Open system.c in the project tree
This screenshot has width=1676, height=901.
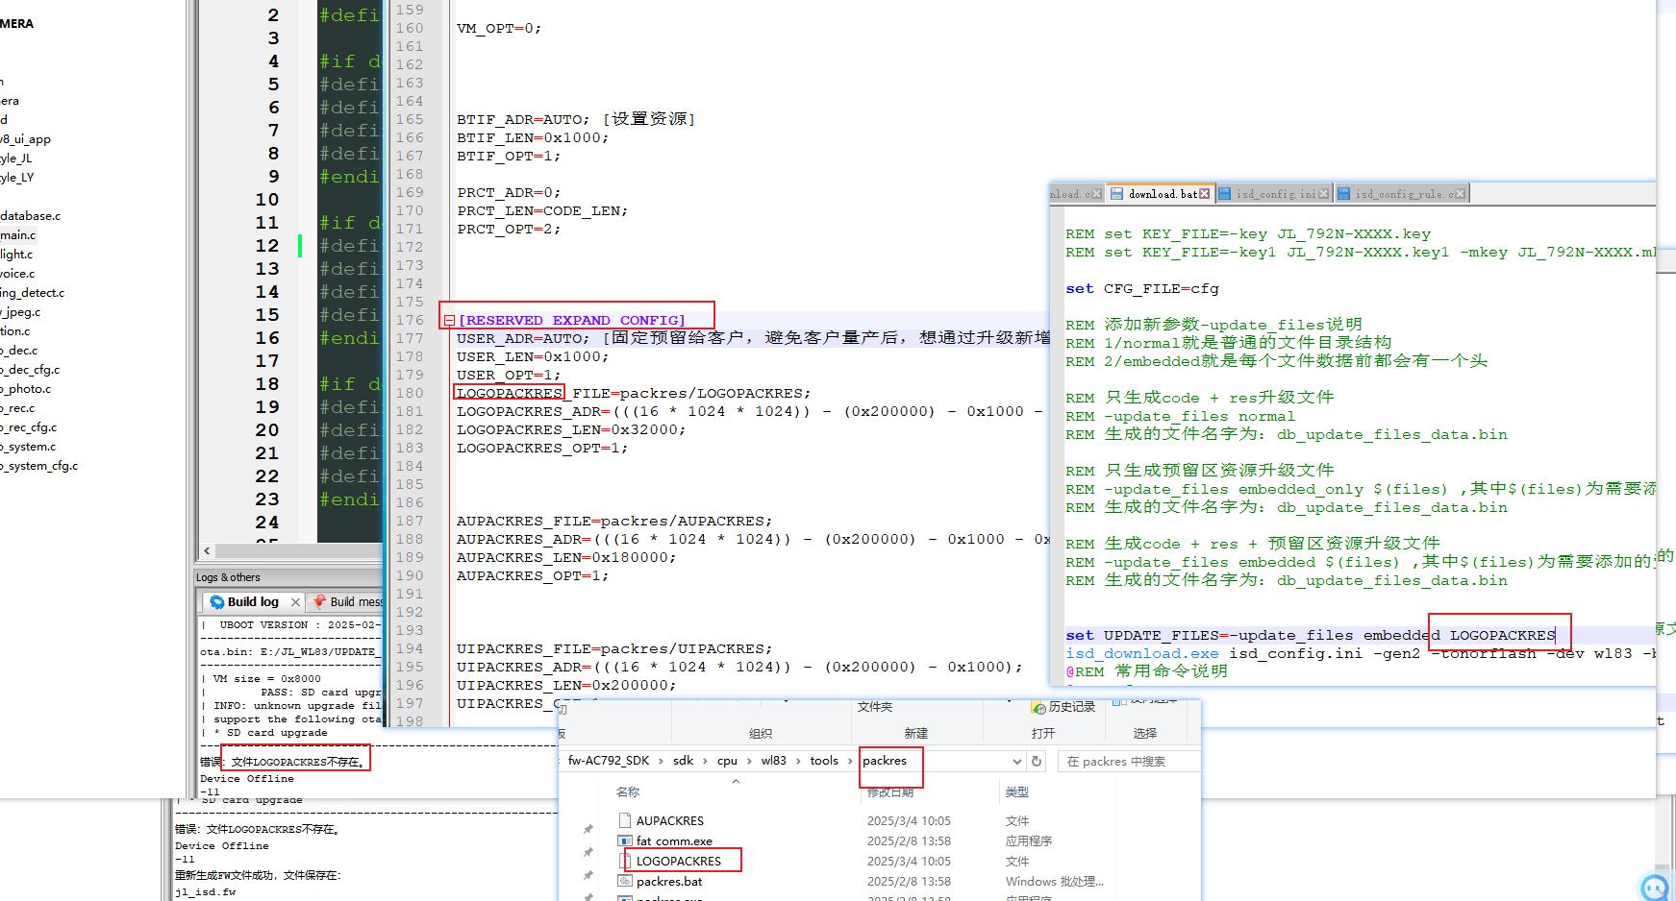point(29,447)
